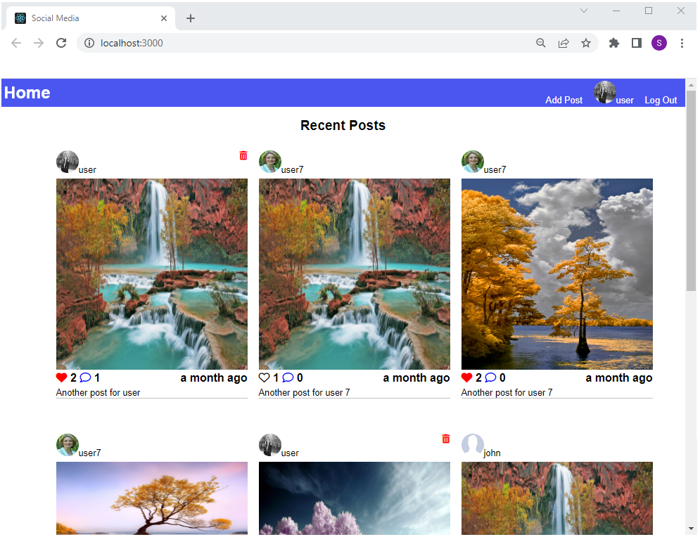Image resolution: width=700 pixels, height=537 pixels.
Task: Delete the first post by user
Action: pyautogui.click(x=243, y=155)
